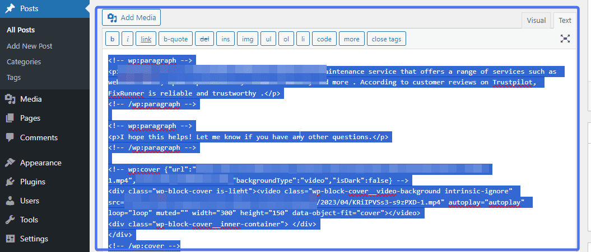Click the Posts pin icon in sidebar

[10, 8]
